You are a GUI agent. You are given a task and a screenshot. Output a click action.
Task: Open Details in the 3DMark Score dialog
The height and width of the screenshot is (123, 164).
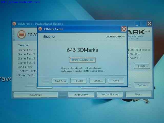pyautogui.click(x=97, y=81)
